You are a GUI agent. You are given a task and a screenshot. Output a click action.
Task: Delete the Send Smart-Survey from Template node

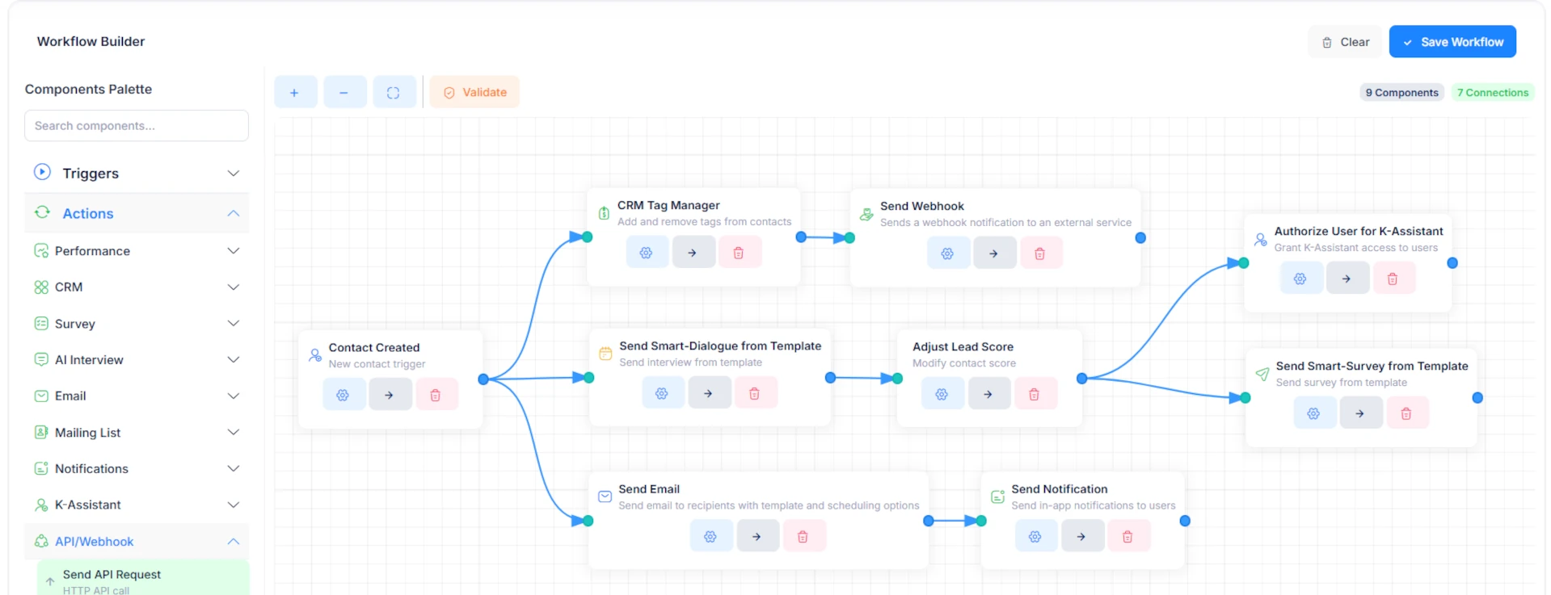click(x=1406, y=413)
